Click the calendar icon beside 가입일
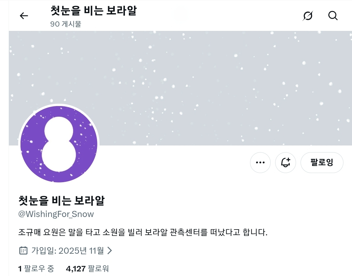352x276 pixels. click(23, 250)
